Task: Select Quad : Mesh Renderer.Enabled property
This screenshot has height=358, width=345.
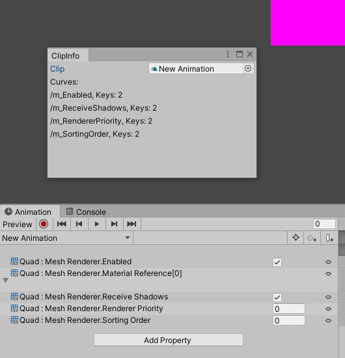Action: point(76,262)
